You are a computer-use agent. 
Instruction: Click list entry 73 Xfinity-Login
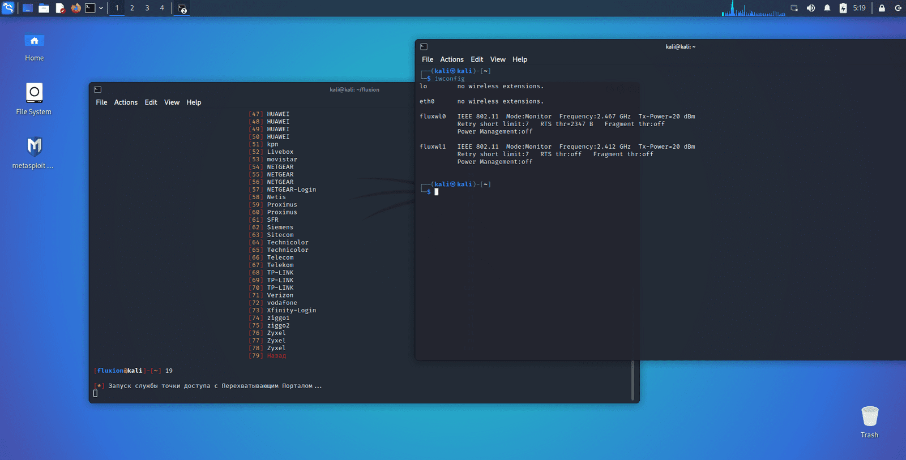coord(283,310)
